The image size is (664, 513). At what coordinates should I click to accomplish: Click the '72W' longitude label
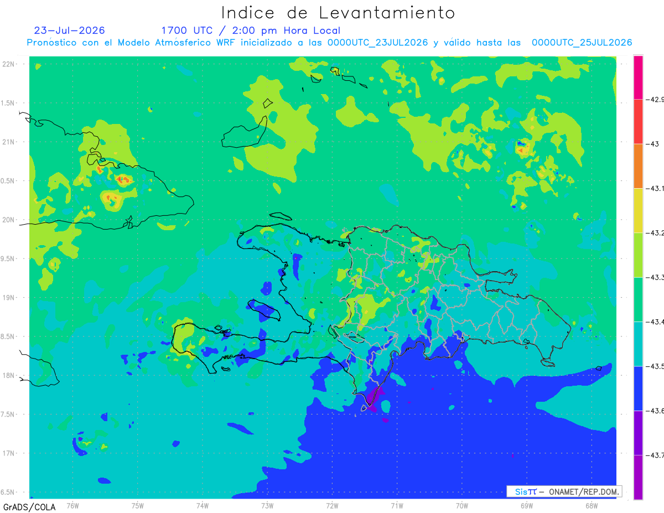coord(332,506)
